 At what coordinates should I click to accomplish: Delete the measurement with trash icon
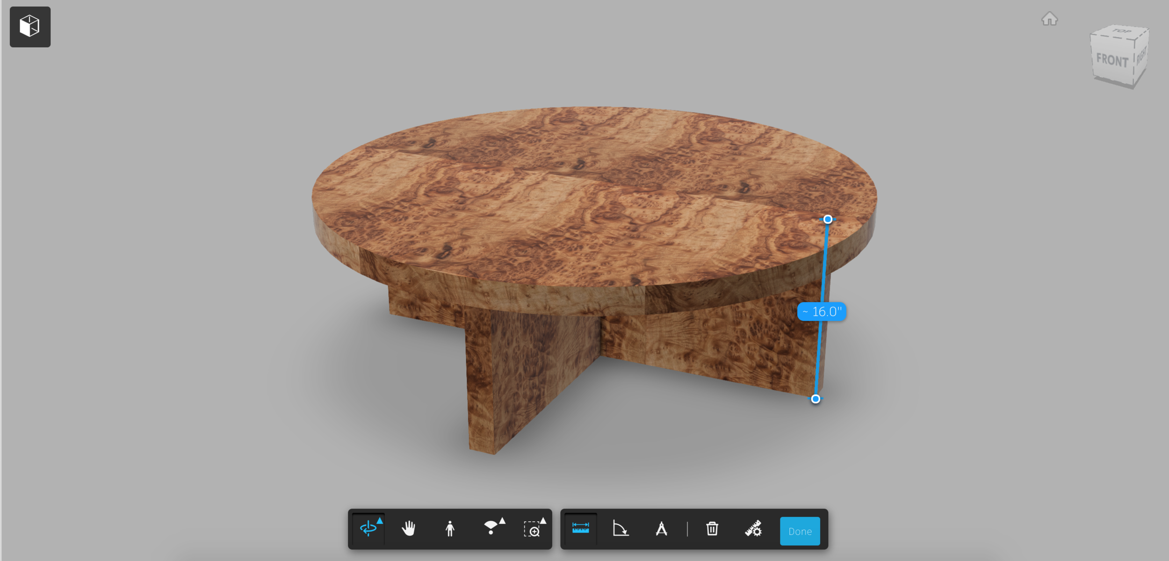click(712, 529)
